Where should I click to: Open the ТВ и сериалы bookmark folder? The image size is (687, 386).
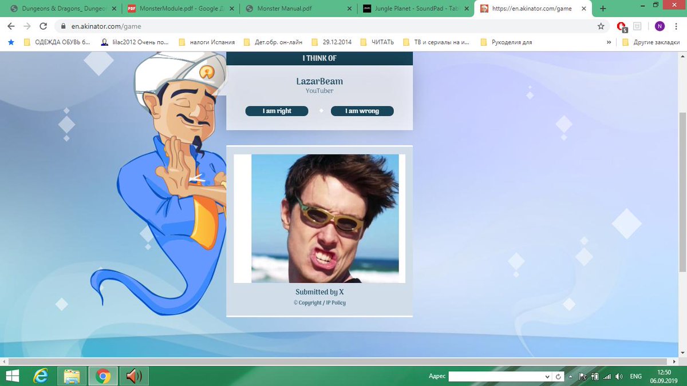(436, 42)
